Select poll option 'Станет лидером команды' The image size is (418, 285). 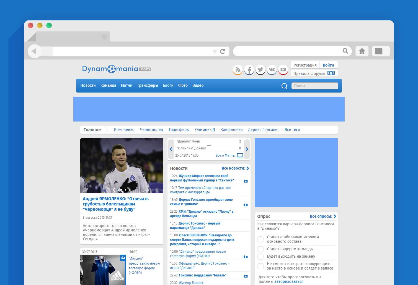(260, 249)
